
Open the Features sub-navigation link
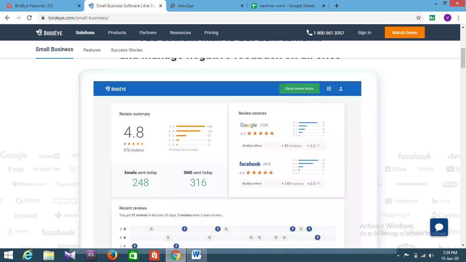tap(92, 50)
